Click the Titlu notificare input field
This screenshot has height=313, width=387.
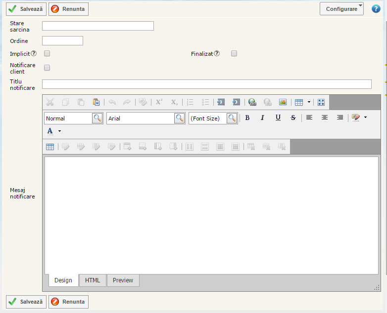[206, 84]
